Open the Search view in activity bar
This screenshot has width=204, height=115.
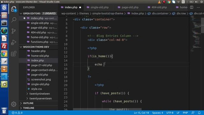13,20
